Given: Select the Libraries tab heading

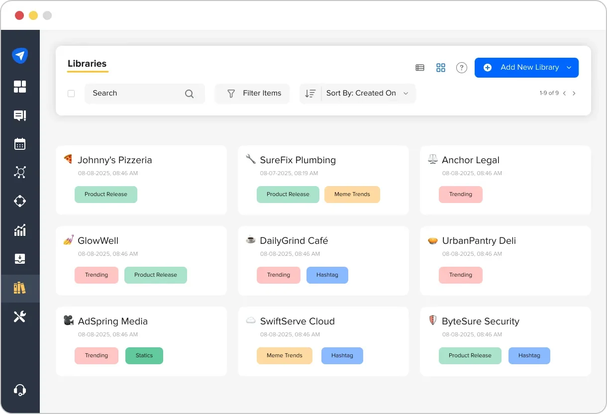Looking at the screenshot, I should pos(87,64).
